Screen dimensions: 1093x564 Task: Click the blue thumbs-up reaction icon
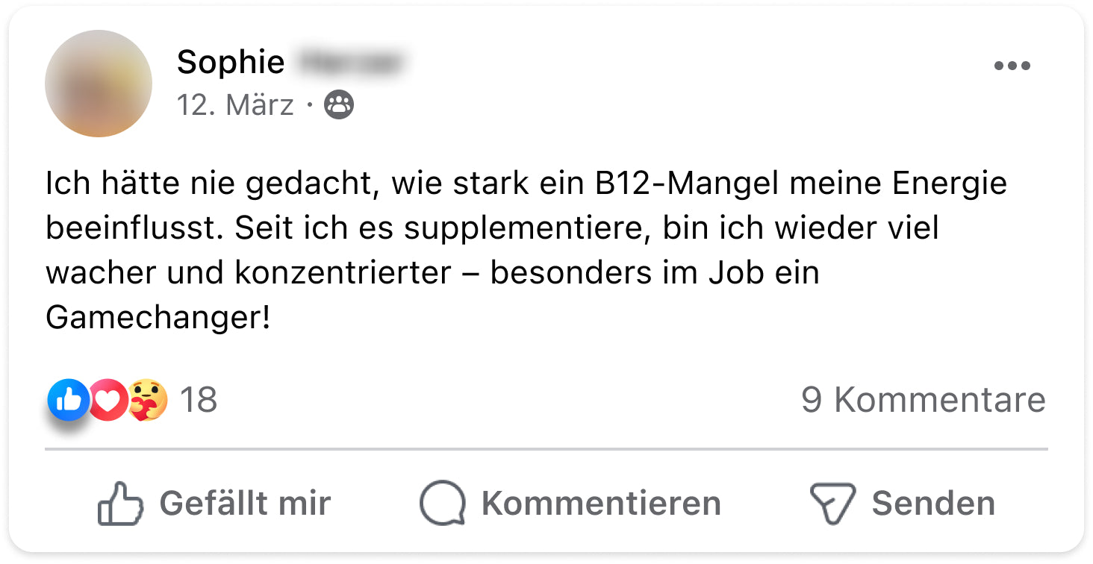(x=68, y=400)
